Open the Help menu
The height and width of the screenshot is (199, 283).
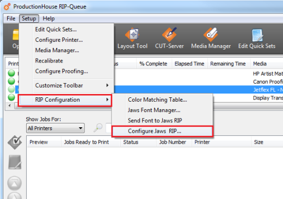tap(48, 18)
